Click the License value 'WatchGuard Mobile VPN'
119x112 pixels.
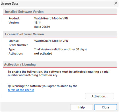point(51,41)
